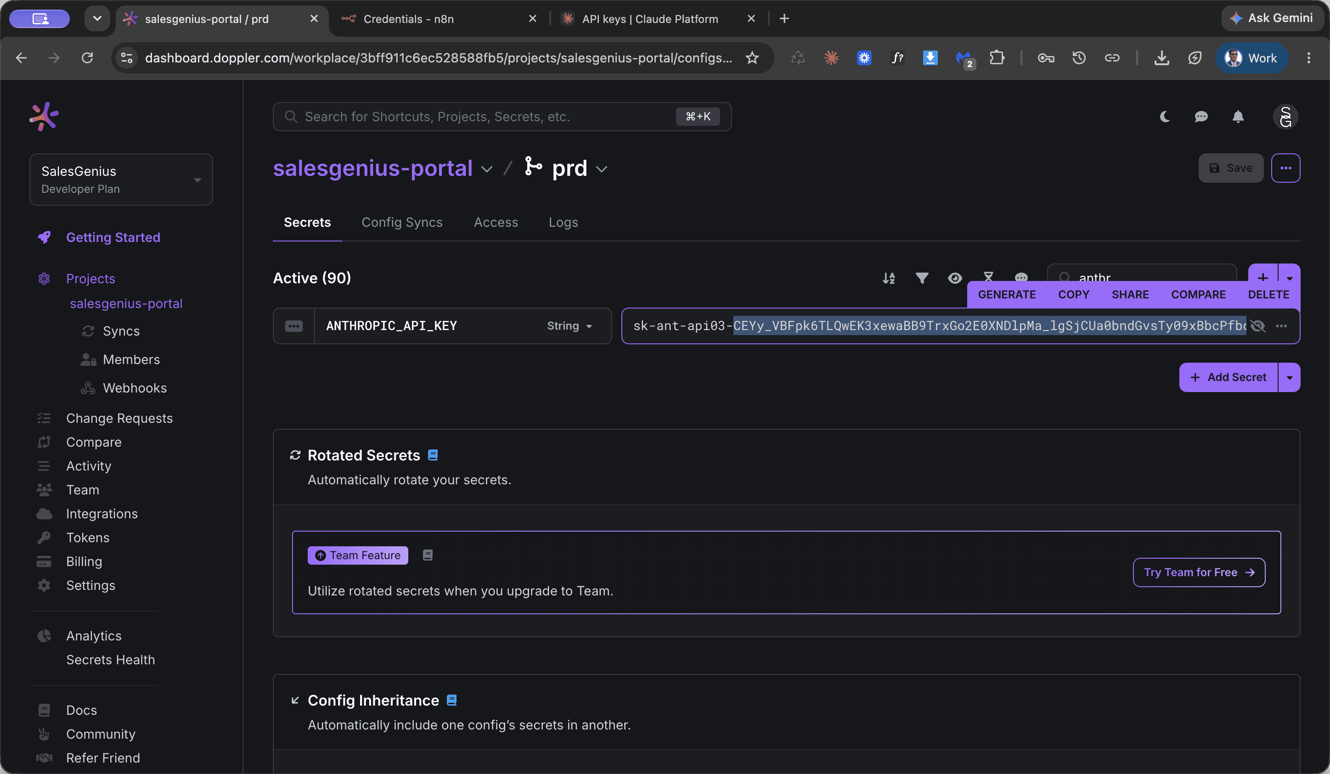This screenshot has width=1330, height=774.
Task: Open Chrome tab search dropdown
Action: [97, 18]
